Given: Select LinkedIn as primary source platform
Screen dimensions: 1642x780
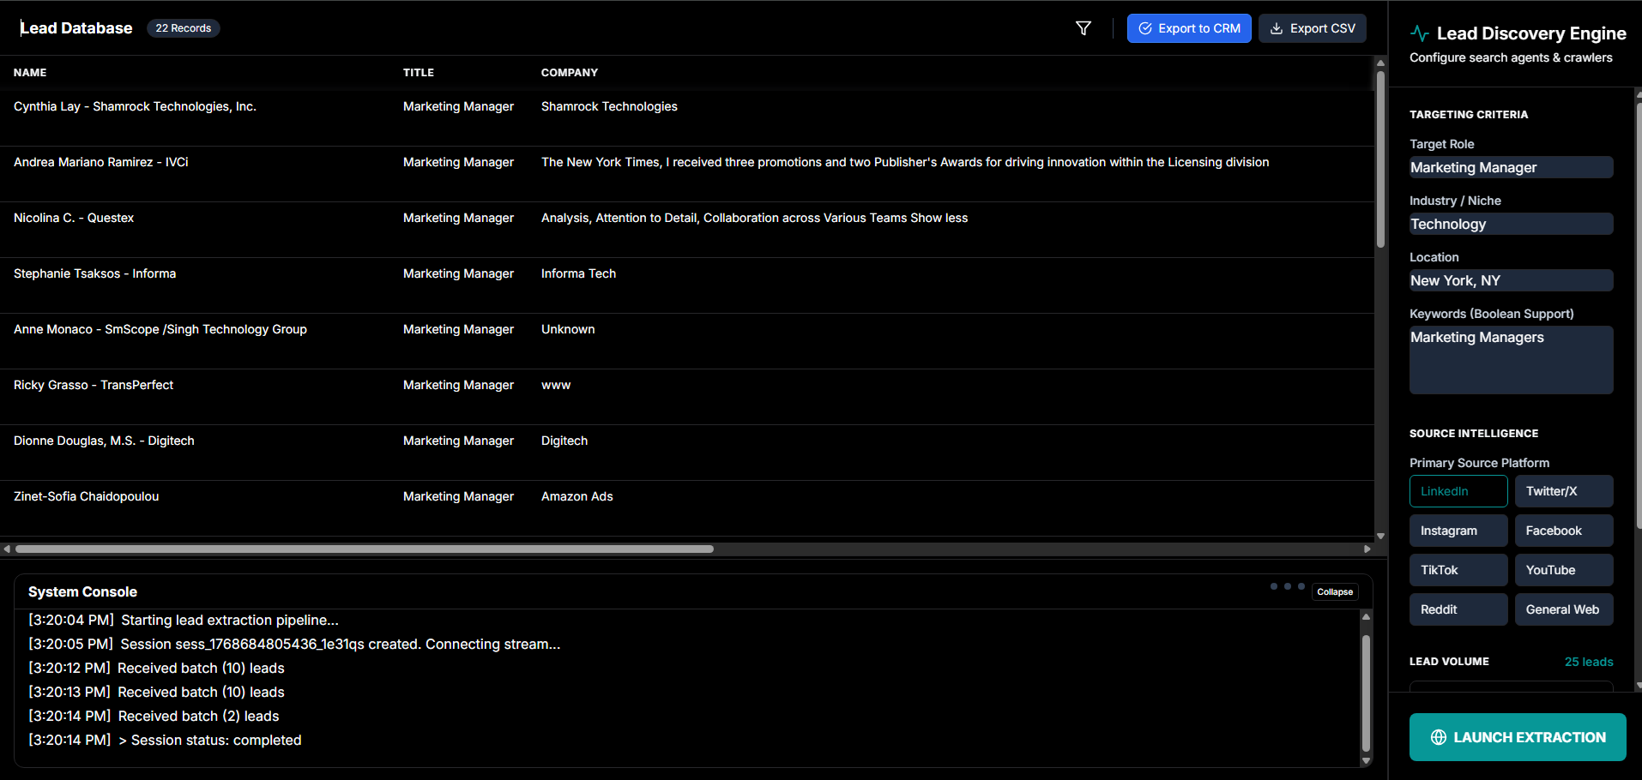Looking at the screenshot, I should (1458, 491).
